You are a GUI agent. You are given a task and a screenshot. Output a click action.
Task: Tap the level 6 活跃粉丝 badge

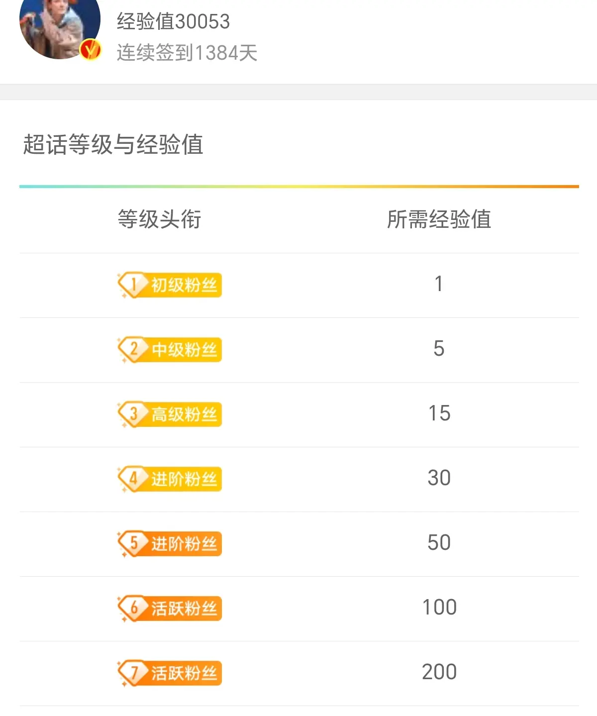tap(170, 609)
